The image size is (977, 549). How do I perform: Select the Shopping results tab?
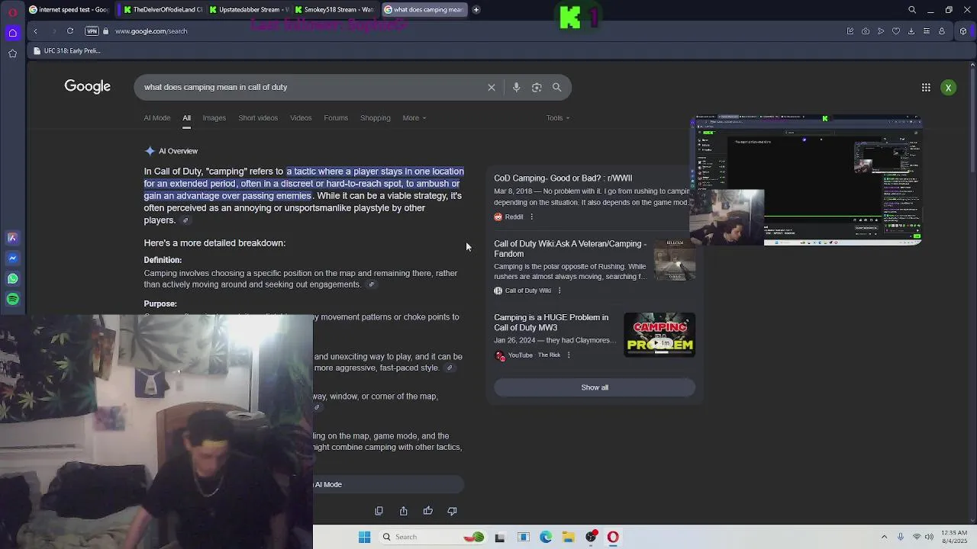[x=376, y=118]
